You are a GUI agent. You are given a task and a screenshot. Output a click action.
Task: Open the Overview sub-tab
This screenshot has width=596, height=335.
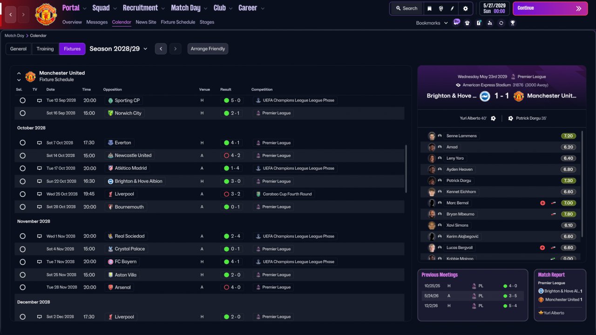[x=72, y=22]
